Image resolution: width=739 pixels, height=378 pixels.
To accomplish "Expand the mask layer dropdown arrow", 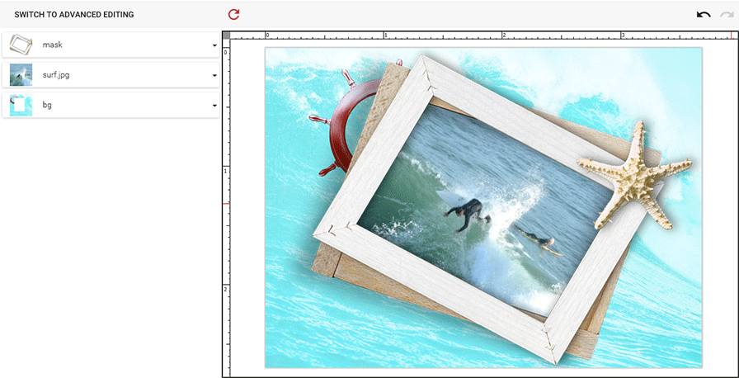I will pyautogui.click(x=214, y=45).
